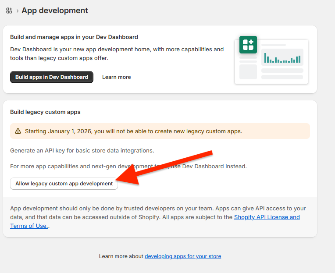
Task: Click the green app icon in the illustration
Action: point(248,45)
